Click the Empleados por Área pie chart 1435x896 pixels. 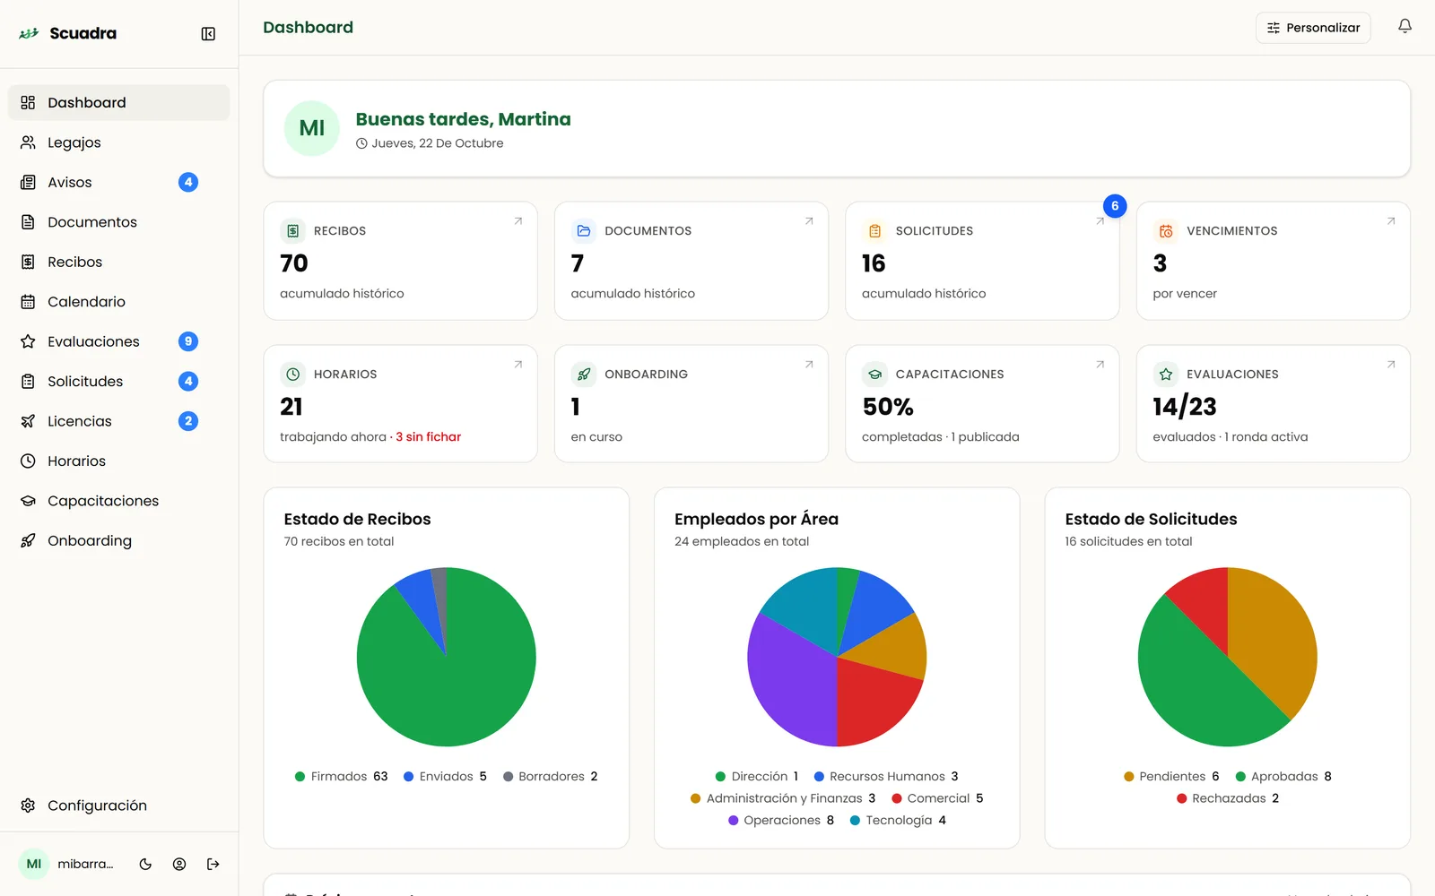click(x=837, y=657)
